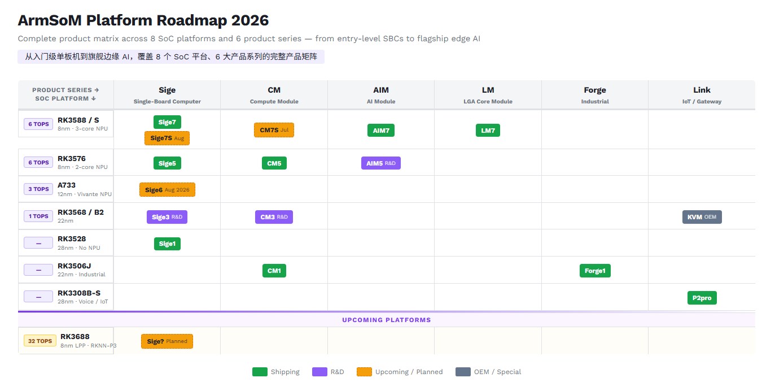775x382 pixels.
Task: Click the RK3588 / S platform name
Action: coord(78,120)
